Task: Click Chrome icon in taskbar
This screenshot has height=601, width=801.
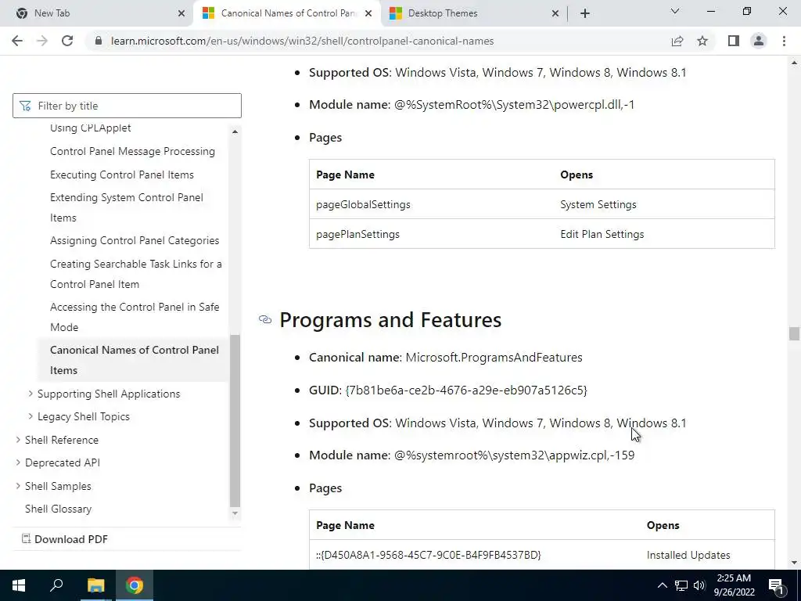Action: point(135,585)
